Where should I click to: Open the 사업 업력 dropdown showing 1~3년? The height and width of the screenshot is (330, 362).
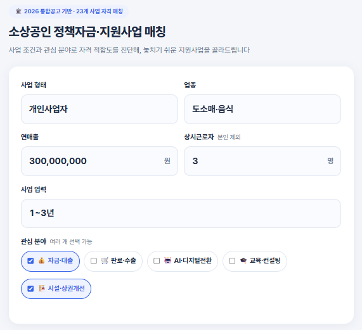click(x=181, y=213)
